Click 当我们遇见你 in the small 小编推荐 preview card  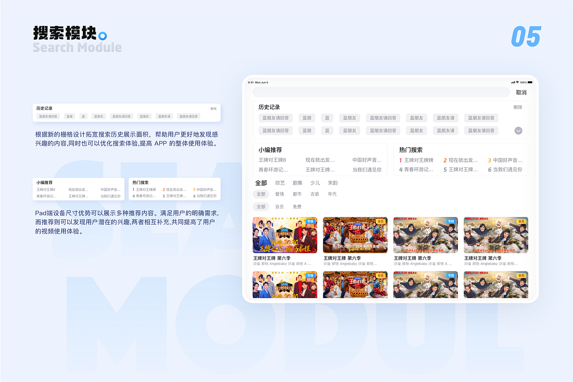[x=111, y=196]
